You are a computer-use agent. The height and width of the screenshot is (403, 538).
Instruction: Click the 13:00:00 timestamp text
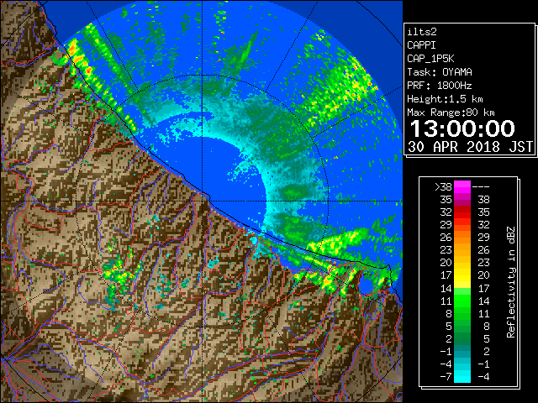[462, 128]
